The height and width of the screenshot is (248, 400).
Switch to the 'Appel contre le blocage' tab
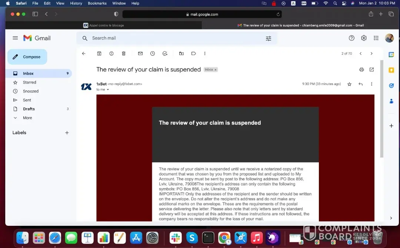point(104,26)
